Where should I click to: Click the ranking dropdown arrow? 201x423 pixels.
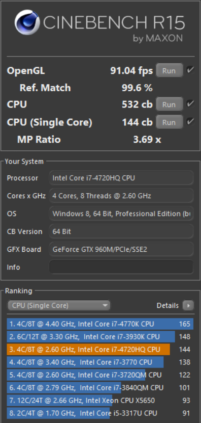pos(105,306)
